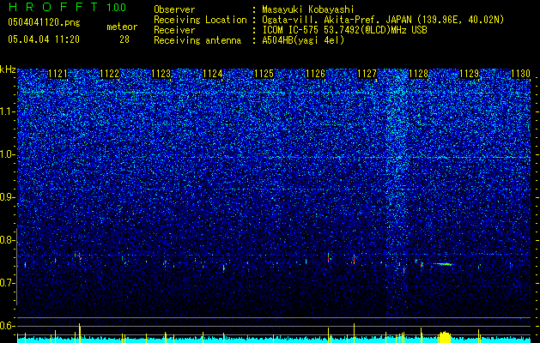Viewport: 540px width, 343px height.
Task: Select observer name Masayuki Kobayashi
Action: point(308,9)
